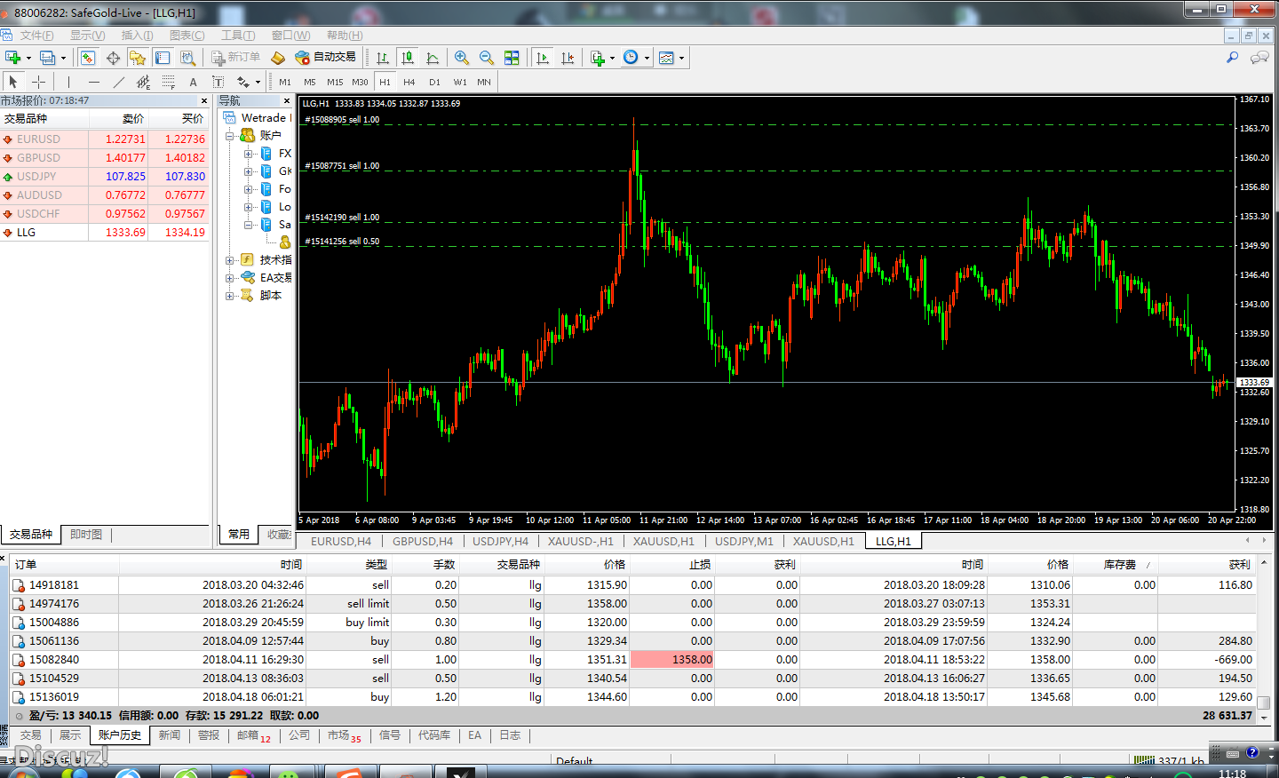Open the profiles dropdown arrow
The height and width of the screenshot is (778, 1279).
[63, 59]
